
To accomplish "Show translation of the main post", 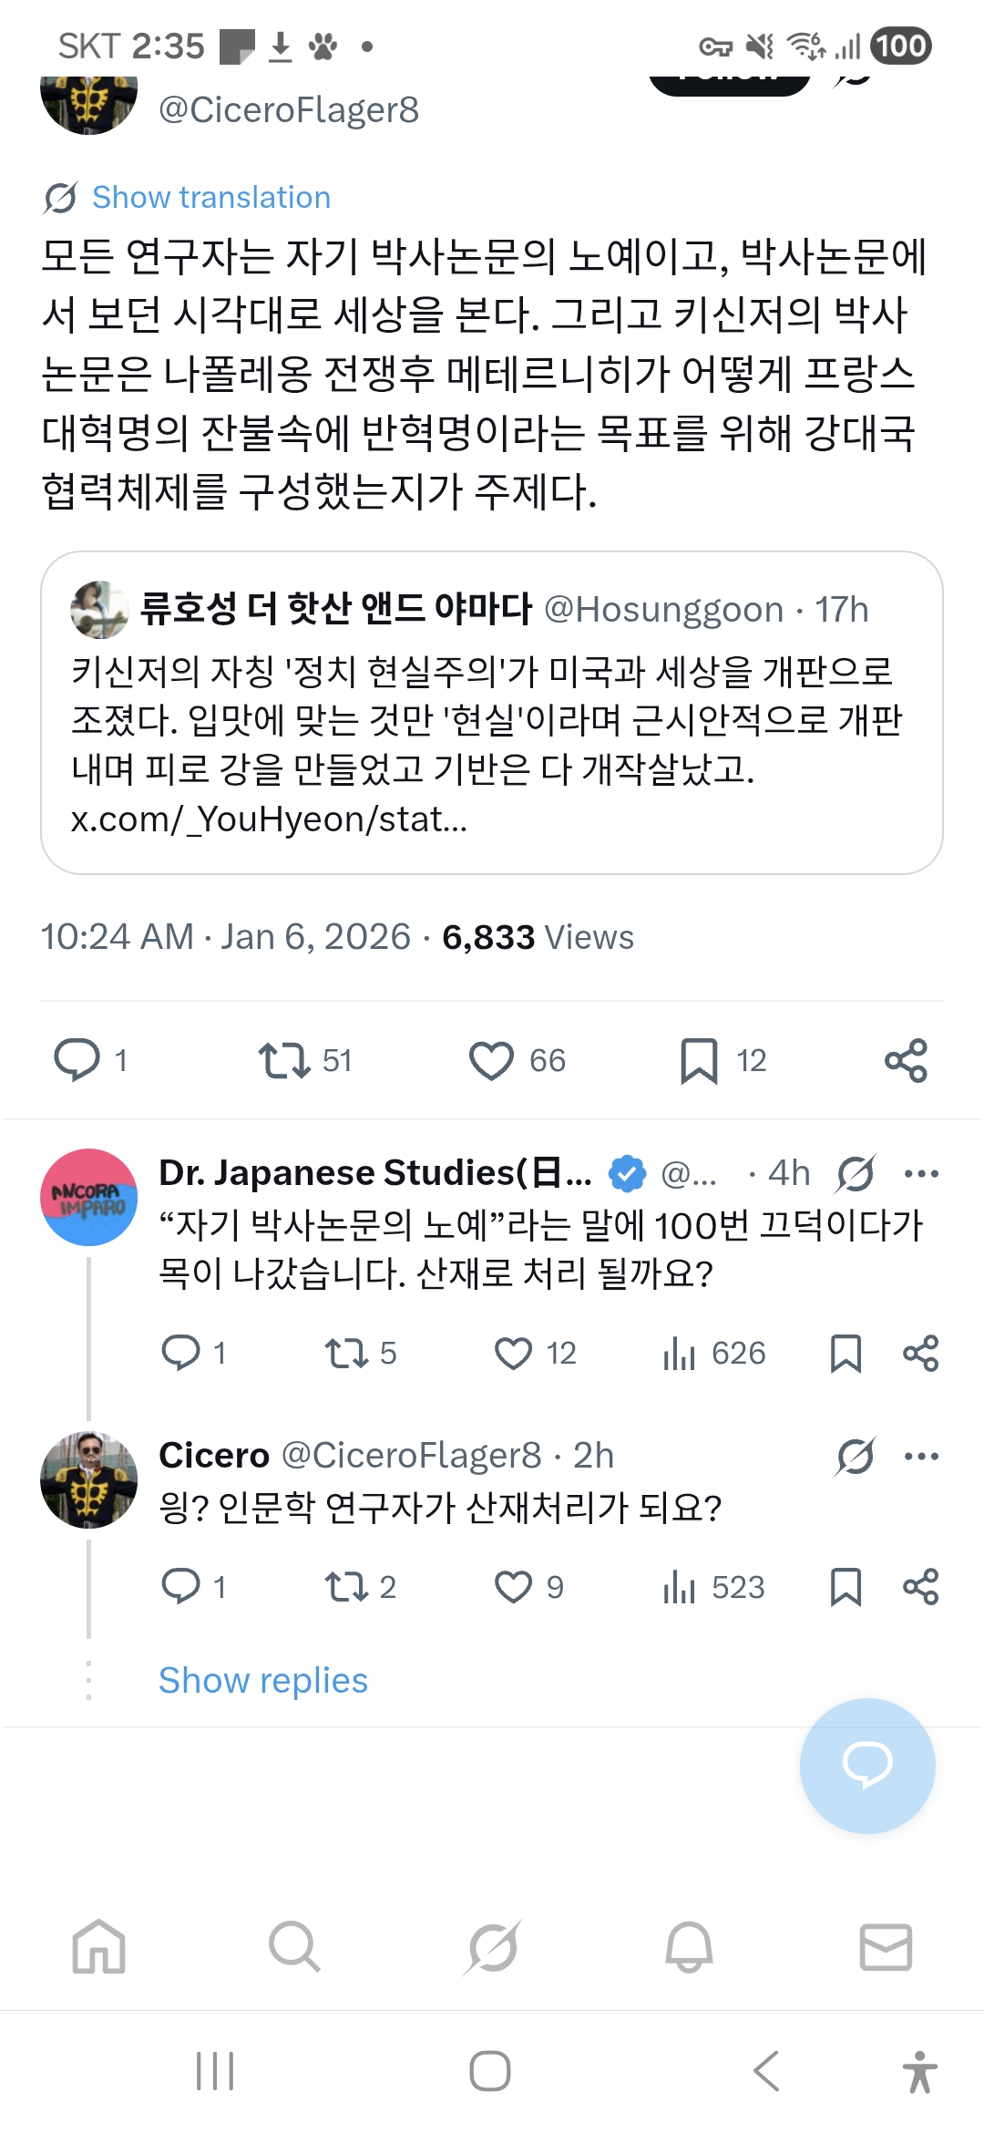I will [210, 198].
